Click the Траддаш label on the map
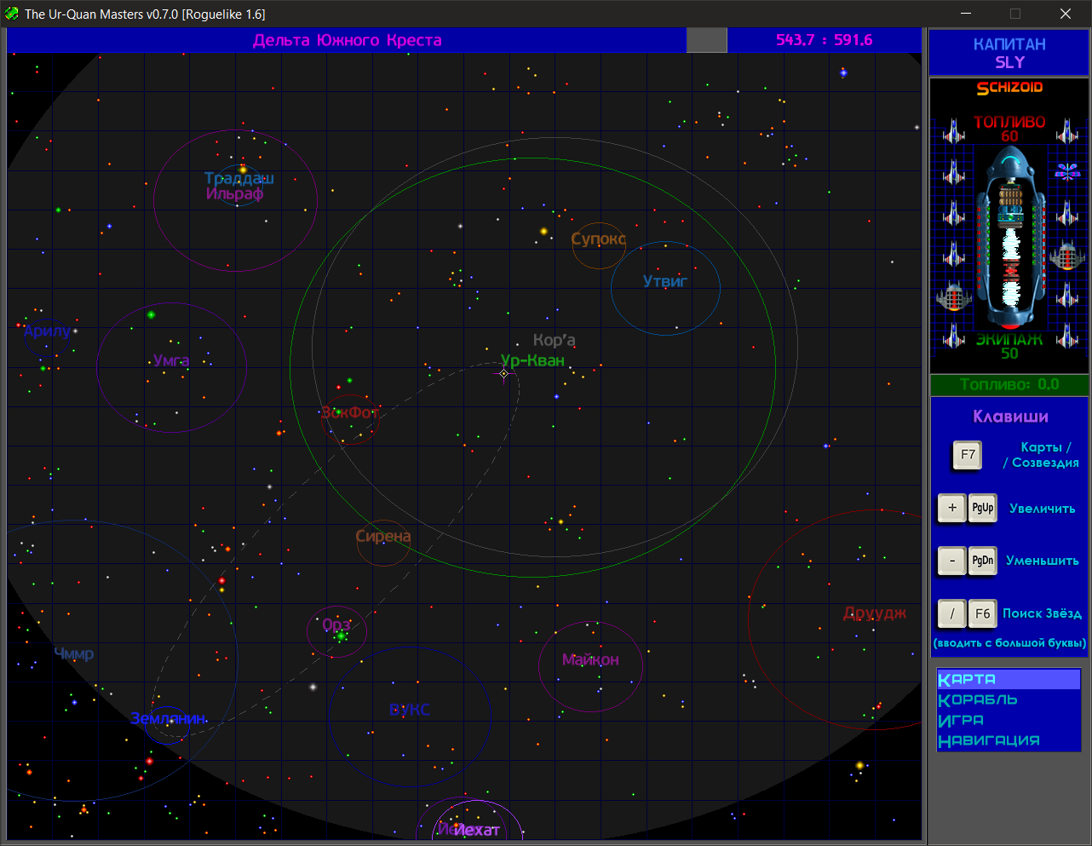The height and width of the screenshot is (846, 1092). click(239, 178)
